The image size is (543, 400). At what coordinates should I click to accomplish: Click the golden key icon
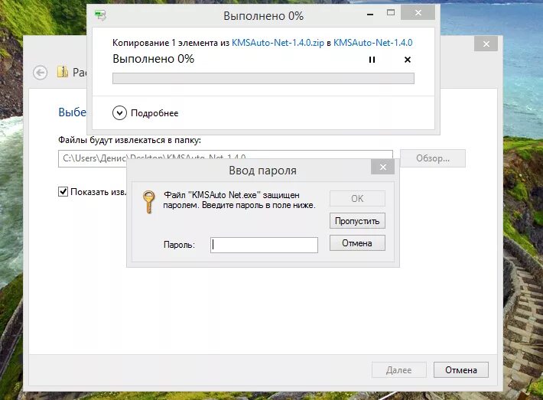tap(148, 202)
